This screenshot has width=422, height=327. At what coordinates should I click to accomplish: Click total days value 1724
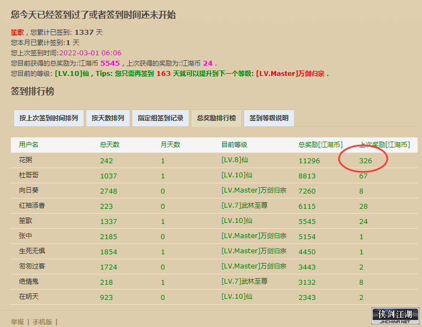point(108,267)
